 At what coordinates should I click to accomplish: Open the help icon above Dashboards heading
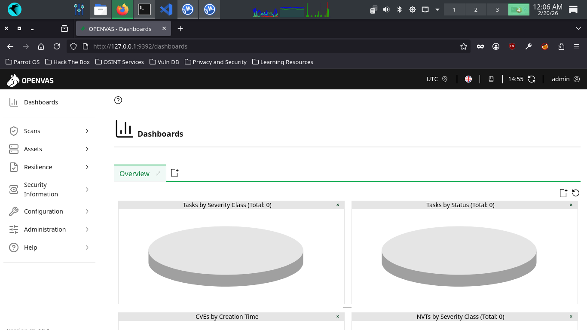click(118, 100)
